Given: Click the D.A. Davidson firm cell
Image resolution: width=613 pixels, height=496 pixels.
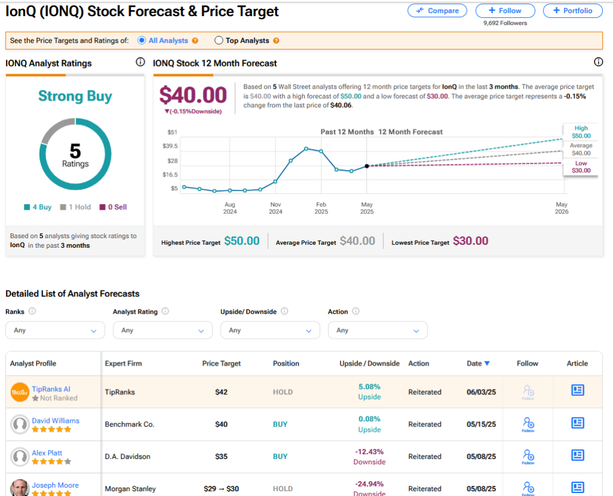Looking at the screenshot, I should pyautogui.click(x=128, y=457).
